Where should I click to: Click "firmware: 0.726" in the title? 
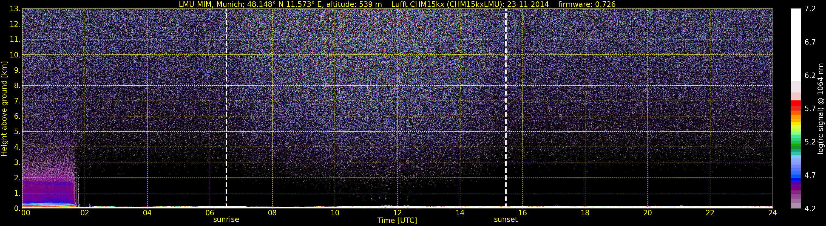587,4
